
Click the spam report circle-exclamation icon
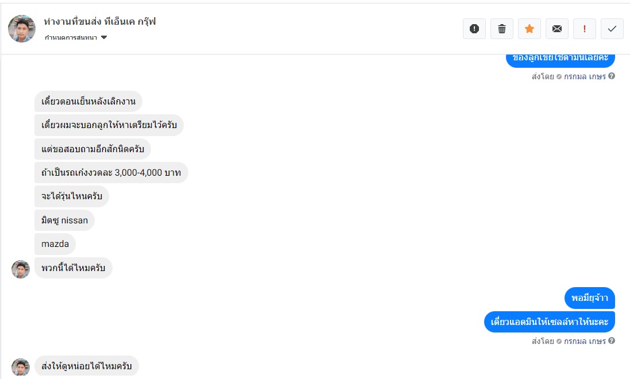474,29
